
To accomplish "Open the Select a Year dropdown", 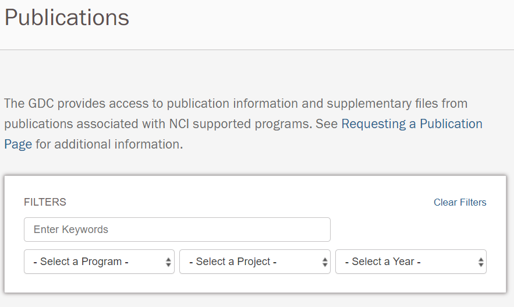I will pyautogui.click(x=405, y=262).
